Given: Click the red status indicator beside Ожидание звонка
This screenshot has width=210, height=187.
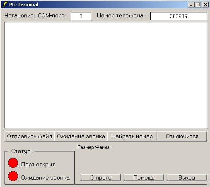Looking at the screenshot, I should pyautogui.click(x=13, y=176).
